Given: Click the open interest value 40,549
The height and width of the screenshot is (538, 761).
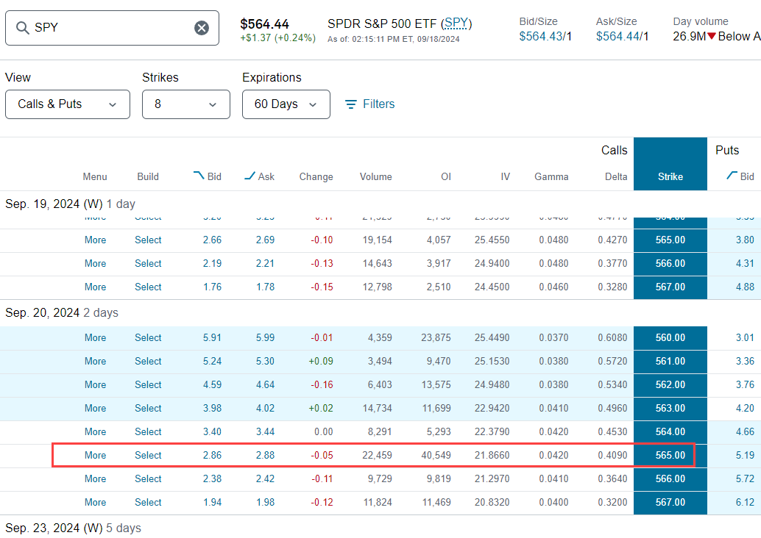Looking at the screenshot, I should point(436,455).
